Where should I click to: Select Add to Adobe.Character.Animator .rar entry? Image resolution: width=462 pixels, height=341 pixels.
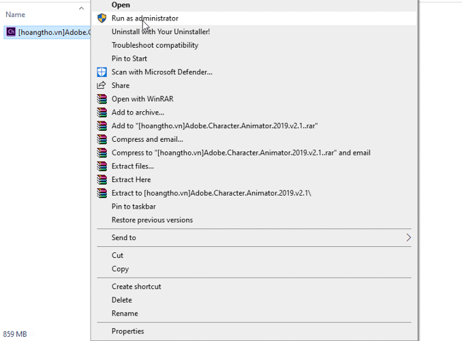254,126
